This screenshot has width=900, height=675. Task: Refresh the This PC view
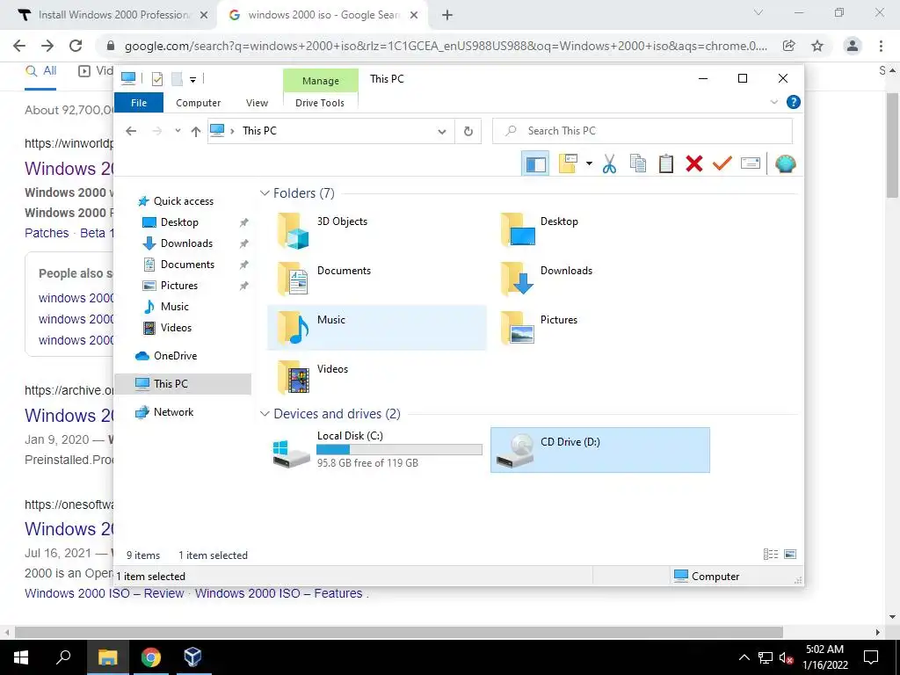point(468,132)
